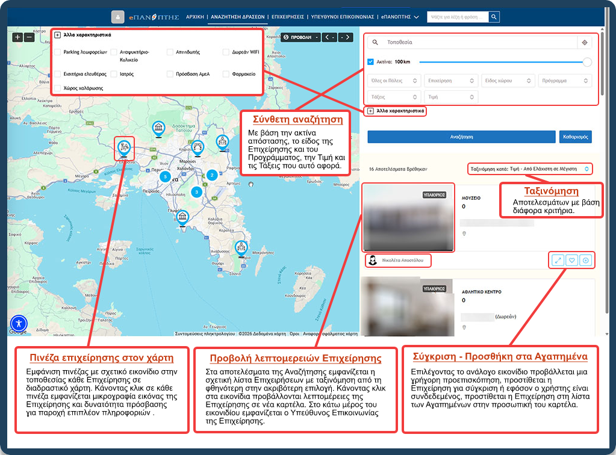Screen dimensions: 616x455
Task: Go to previous map view arrow
Action: point(329,37)
